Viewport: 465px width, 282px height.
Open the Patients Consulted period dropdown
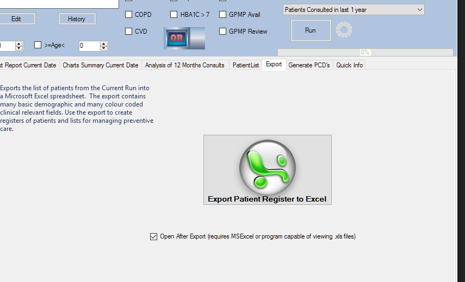tap(353, 10)
